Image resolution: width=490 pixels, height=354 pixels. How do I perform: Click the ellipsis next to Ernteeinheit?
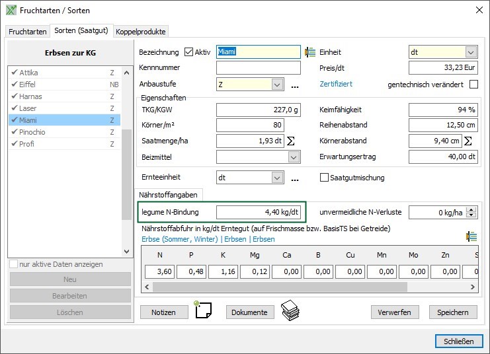[x=295, y=178]
